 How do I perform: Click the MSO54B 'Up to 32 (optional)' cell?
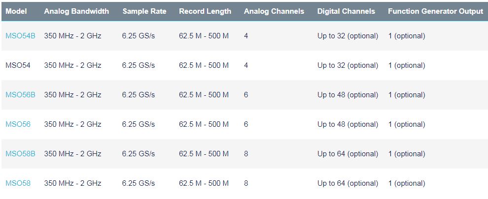coord(348,36)
